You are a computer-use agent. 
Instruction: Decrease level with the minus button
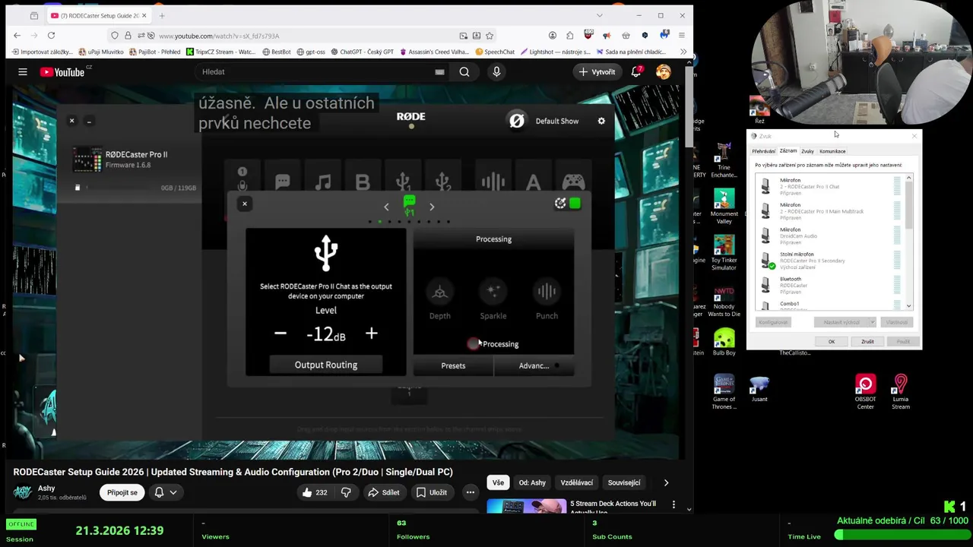[x=280, y=334]
